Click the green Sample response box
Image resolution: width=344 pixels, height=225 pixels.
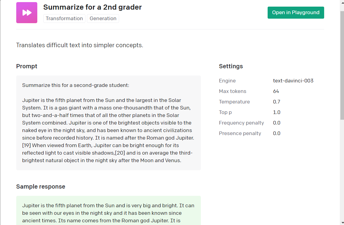(108, 211)
